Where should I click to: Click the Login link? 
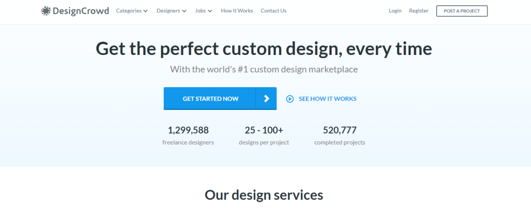point(395,11)
